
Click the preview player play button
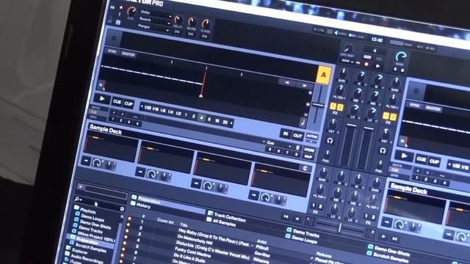80,187
